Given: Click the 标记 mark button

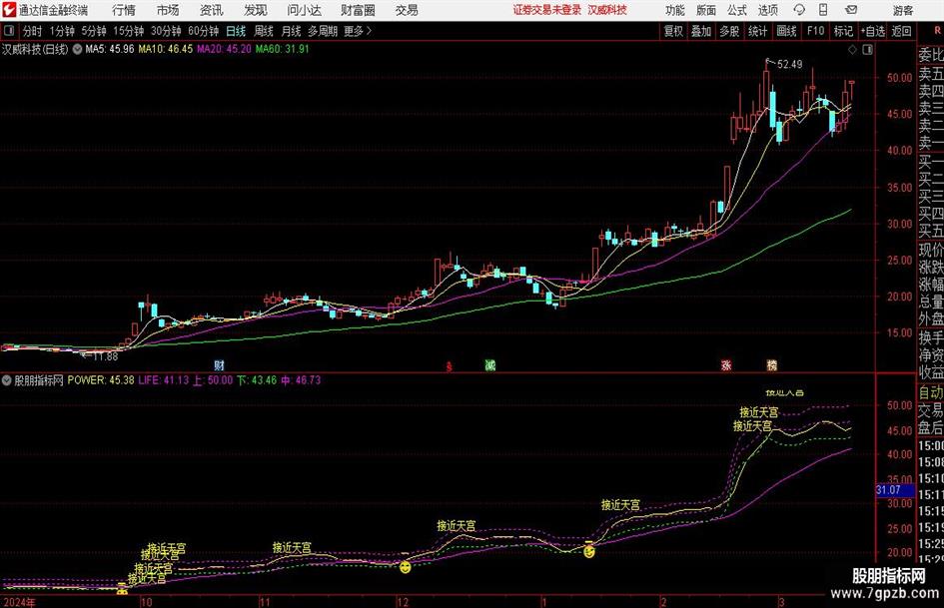Looking at the screenshot, I should click(x=843, y=31).
